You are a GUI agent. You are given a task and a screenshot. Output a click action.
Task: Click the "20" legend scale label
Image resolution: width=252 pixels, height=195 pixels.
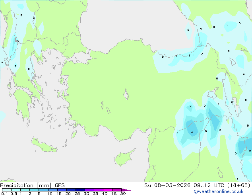point(68,193)
